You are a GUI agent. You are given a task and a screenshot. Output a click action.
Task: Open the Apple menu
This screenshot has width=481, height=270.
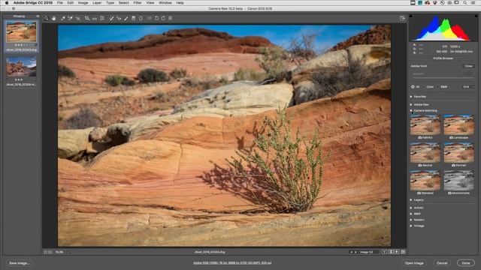point(7,3)
